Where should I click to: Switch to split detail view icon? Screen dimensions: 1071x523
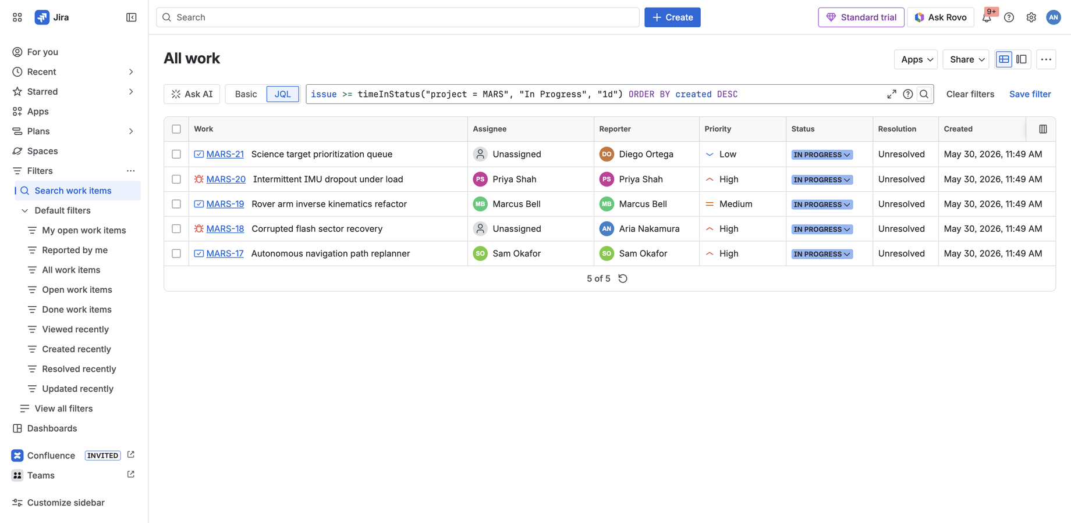[x=1022, y=59]
